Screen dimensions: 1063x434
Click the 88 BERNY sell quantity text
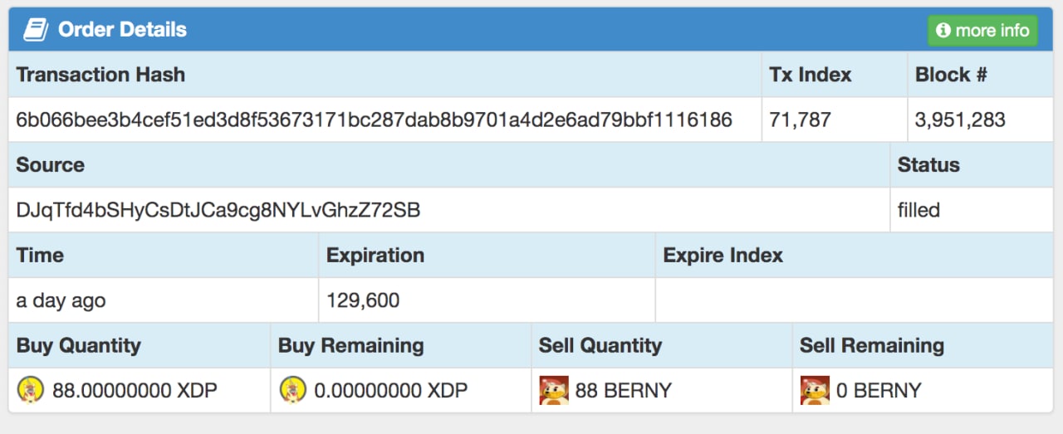tap(624, 390)
